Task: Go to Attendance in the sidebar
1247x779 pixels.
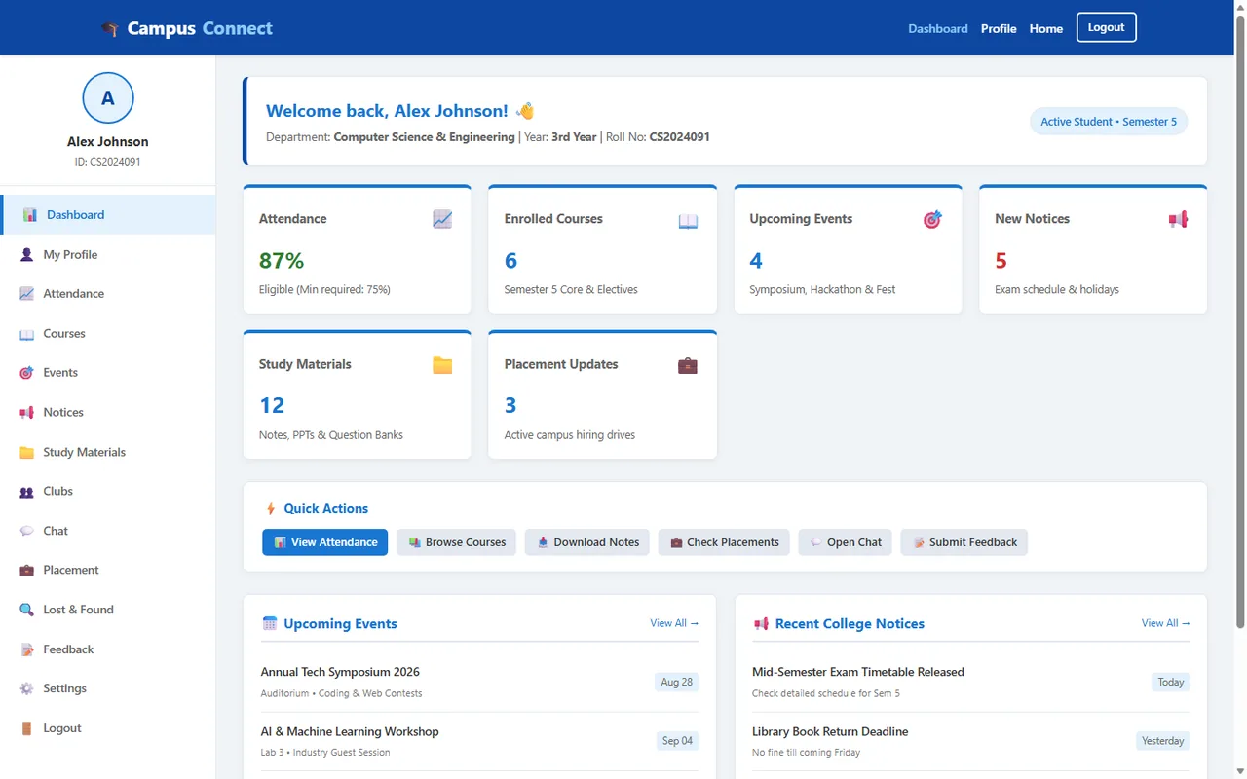Action: pos(108,293)
